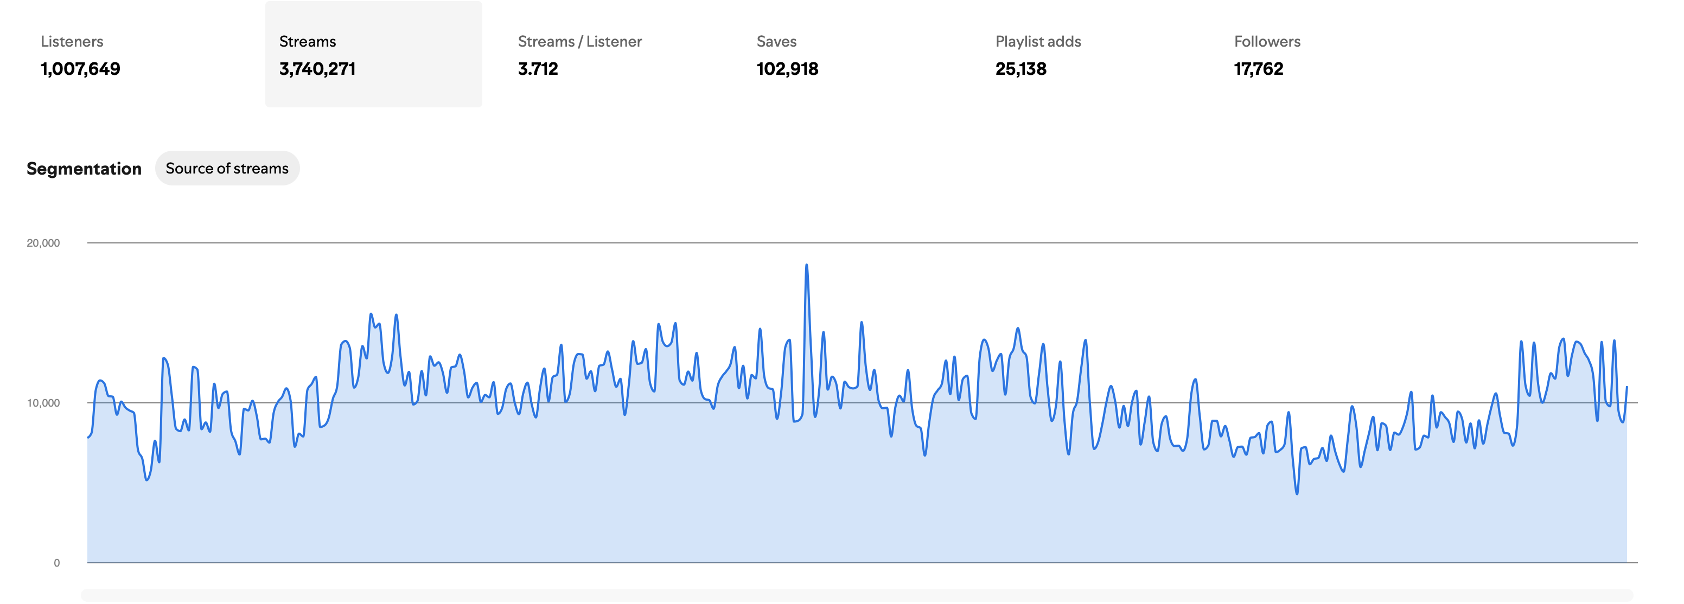Click the 20,000 y-axis label
1684x604 pixels.
click(43, 243)
